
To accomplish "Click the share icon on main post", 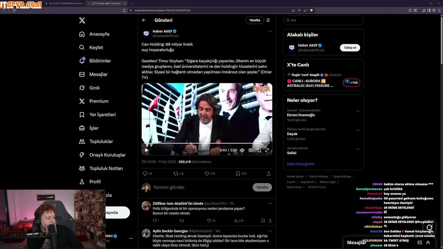I will (269, 174).
